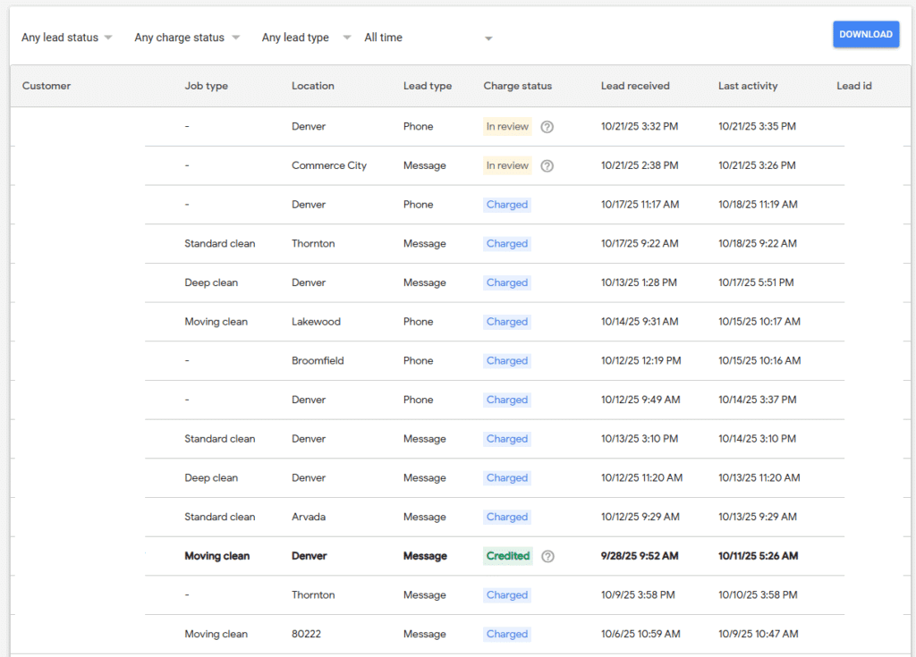Select the bold Moving clean Denver lead
Image resolution: width=916 pixels, height=657 pixels.
tap(216, 556)
